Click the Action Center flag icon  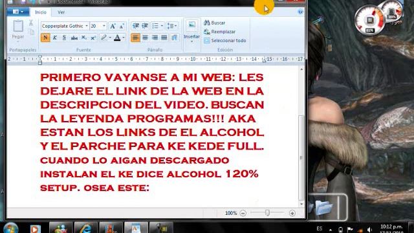click(350, 230)
